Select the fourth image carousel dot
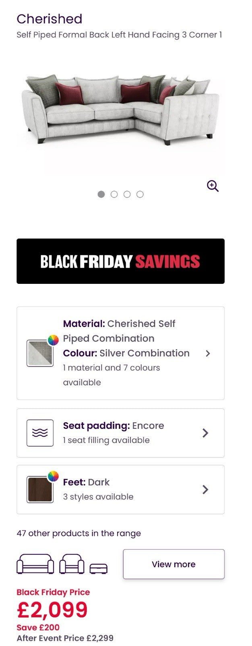 pyautogui.click(x=140, y=194)
